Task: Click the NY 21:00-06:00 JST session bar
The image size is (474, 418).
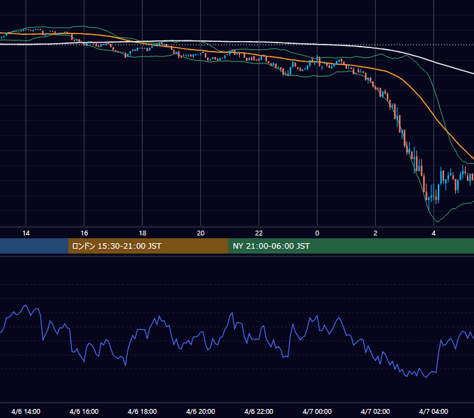Action: pos(351,246)
